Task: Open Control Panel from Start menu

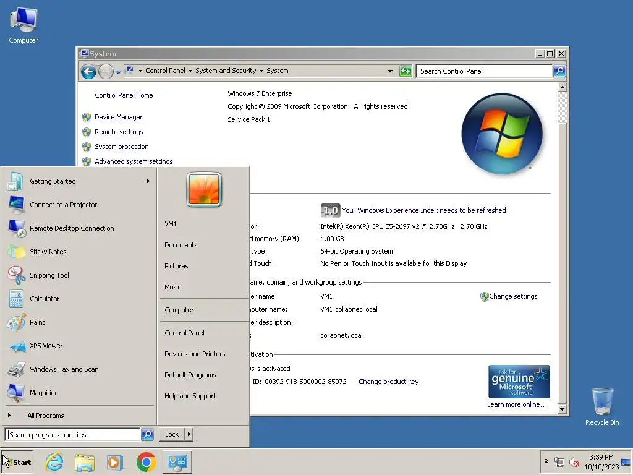Action: coord(204,333)
